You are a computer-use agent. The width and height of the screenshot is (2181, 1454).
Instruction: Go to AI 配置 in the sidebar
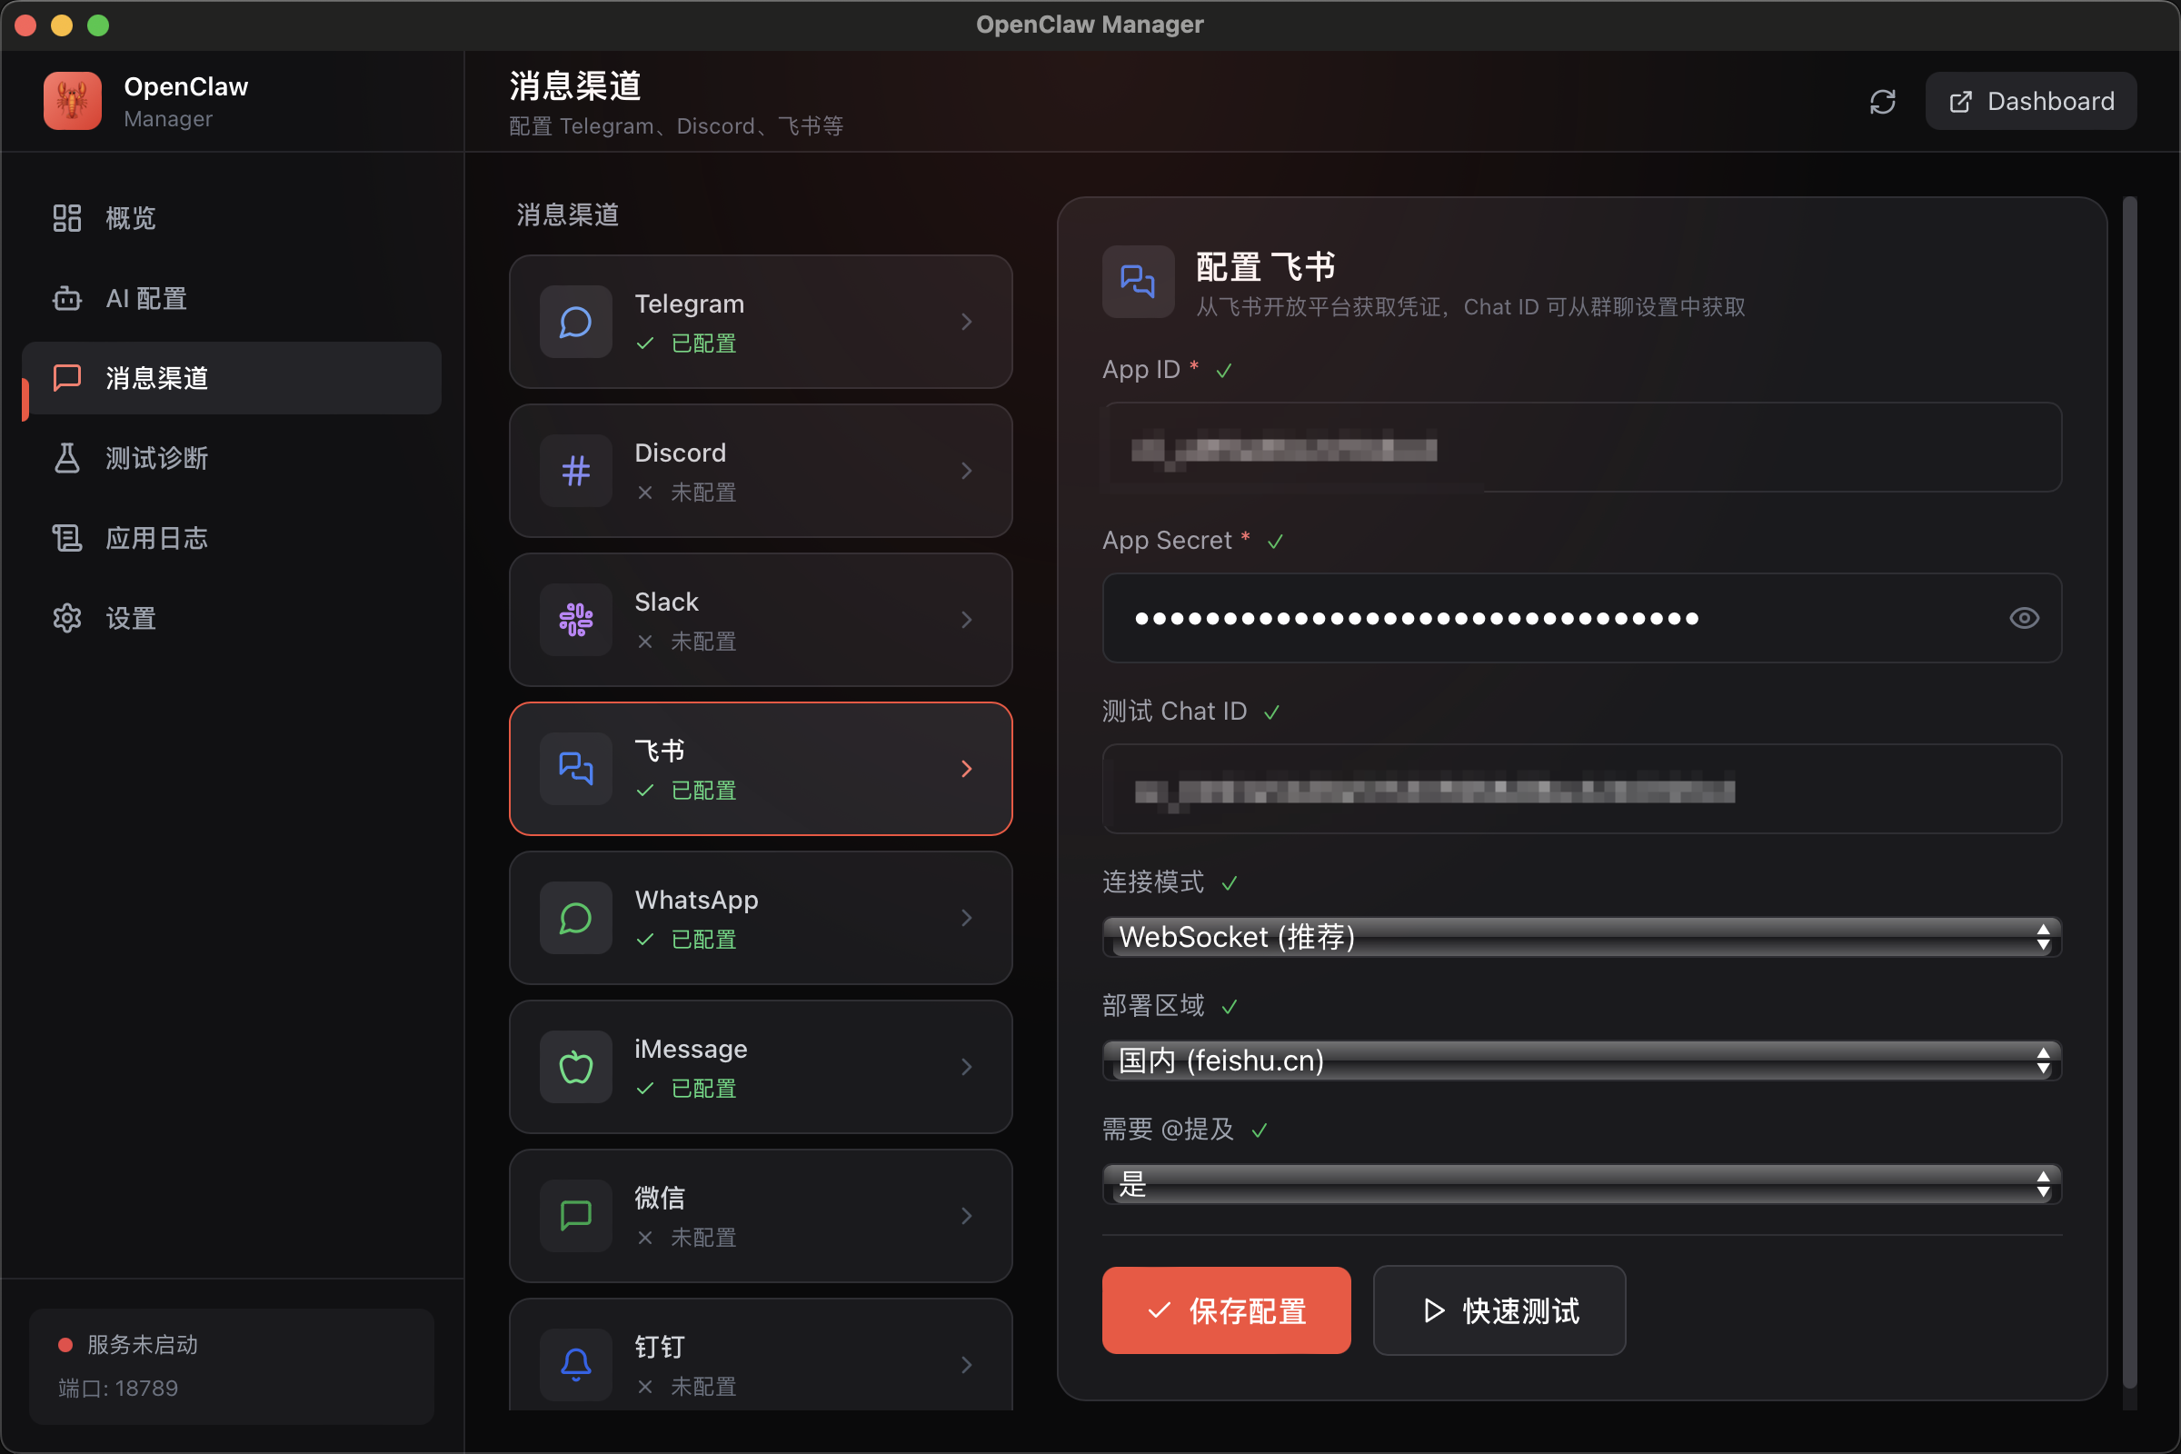coord(231,299)
